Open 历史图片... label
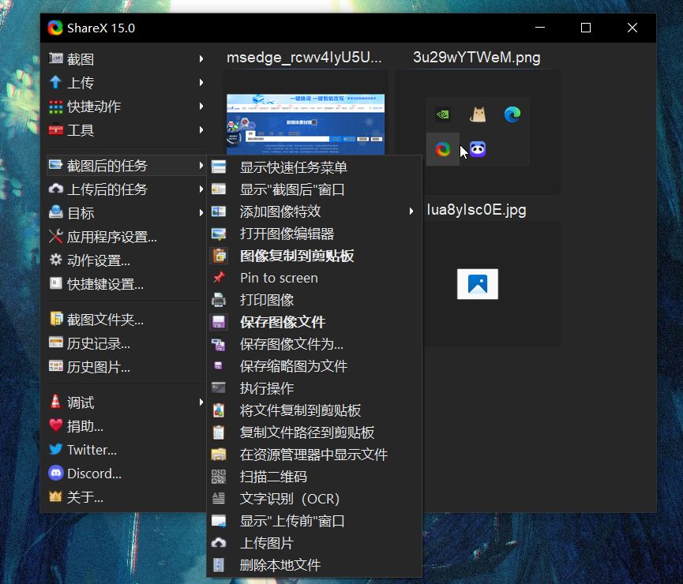This screenshot has width=683, height=584. pos(99,367)
